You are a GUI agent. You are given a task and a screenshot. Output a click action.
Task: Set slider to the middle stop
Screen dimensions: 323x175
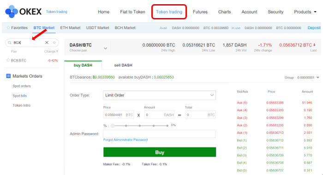tap(140, 126)
